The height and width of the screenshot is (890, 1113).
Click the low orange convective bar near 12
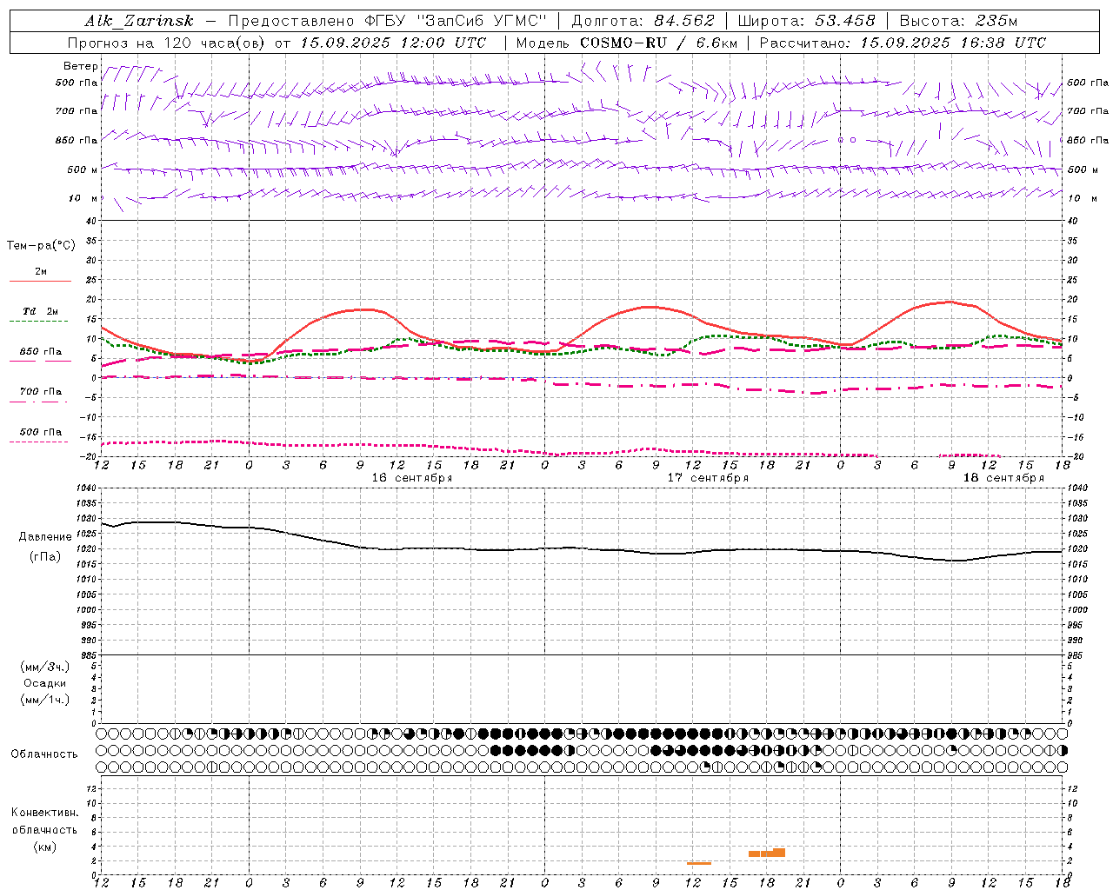pos(698,863)
